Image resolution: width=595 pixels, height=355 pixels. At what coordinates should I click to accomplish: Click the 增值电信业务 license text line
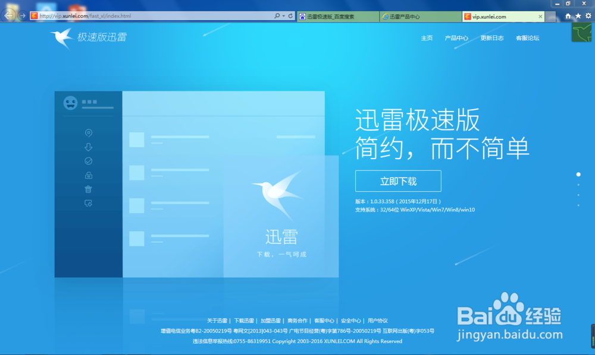(297, 331)
